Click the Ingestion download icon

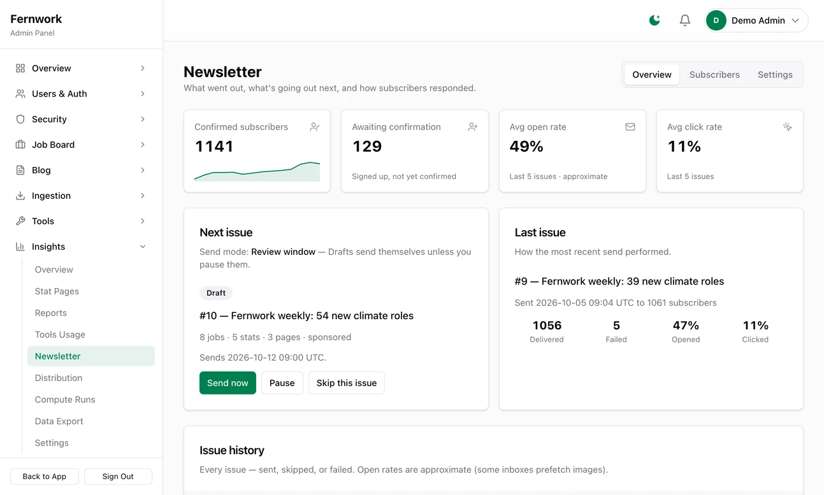20,196
